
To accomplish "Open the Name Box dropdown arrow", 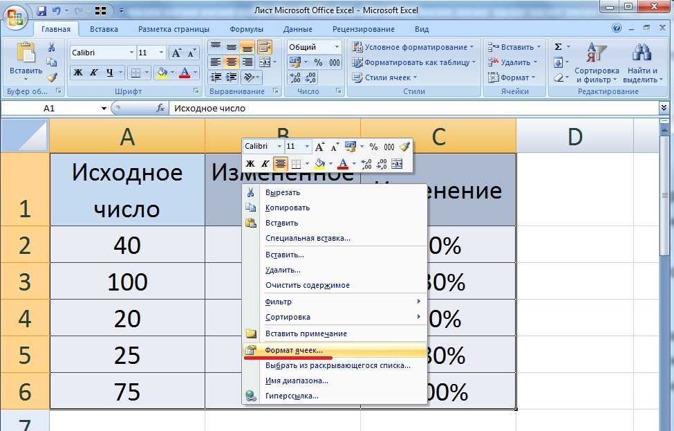I will tap(104, 109).
